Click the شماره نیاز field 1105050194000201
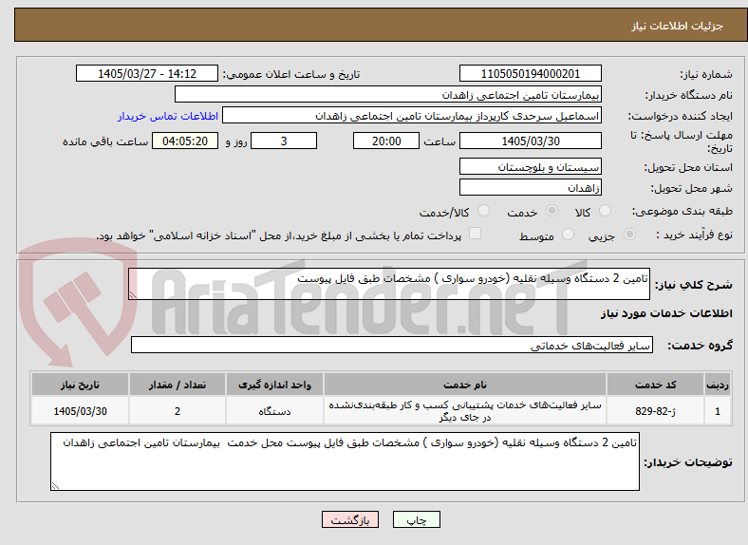The image size is (748, 545). point(530,73)
